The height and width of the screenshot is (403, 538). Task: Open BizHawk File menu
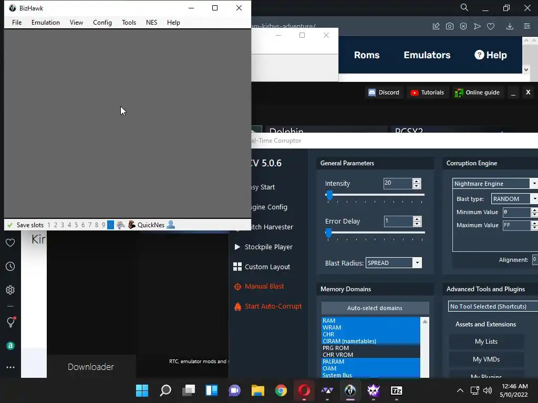pyautogui.click(x=17, y=22)
